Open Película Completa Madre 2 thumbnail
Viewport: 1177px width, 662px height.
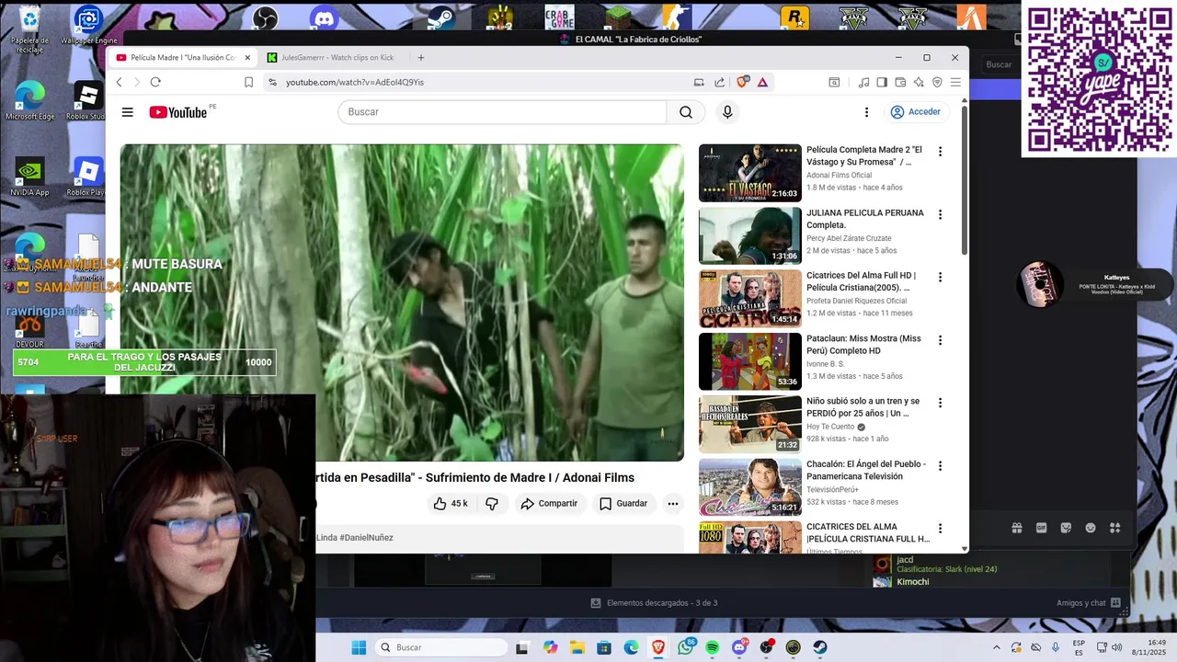(749, 173)
